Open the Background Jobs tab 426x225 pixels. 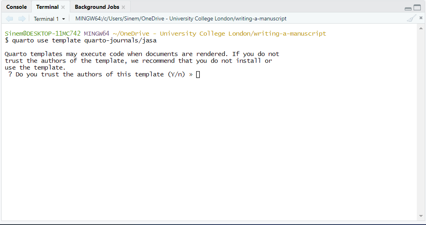coord(97,7)
